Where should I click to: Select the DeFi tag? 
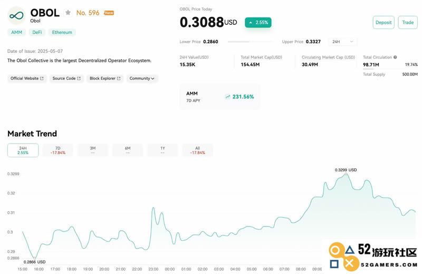coord(37,32)
